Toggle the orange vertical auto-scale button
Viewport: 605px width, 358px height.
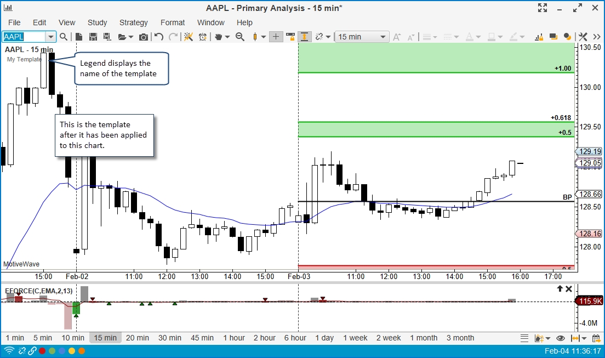click(x=305, y=37)
